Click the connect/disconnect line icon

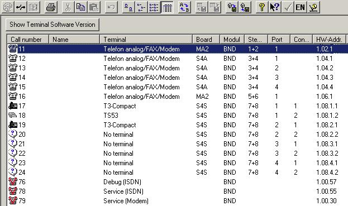(21, 7)
